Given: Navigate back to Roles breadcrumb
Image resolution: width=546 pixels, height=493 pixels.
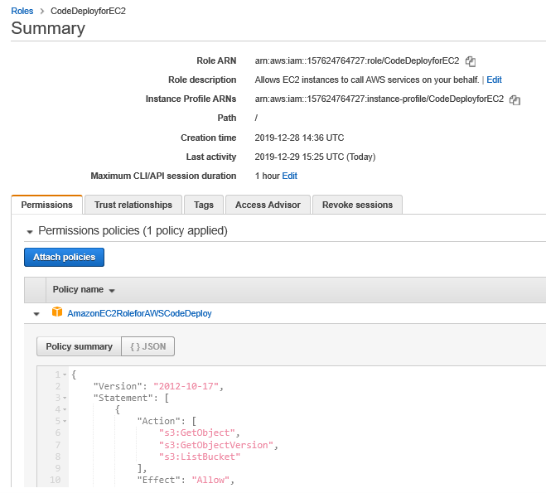Looking at the screenshot, I should click(22, 11).
